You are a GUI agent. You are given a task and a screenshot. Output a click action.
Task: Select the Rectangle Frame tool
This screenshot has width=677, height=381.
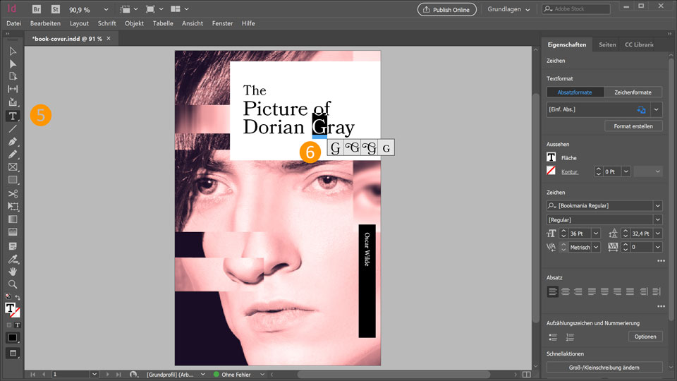[13, 167]
